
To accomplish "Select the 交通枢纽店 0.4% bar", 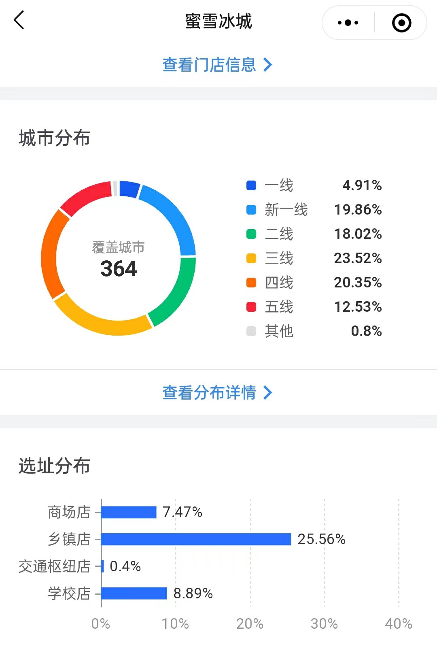I will coord(103,566).
